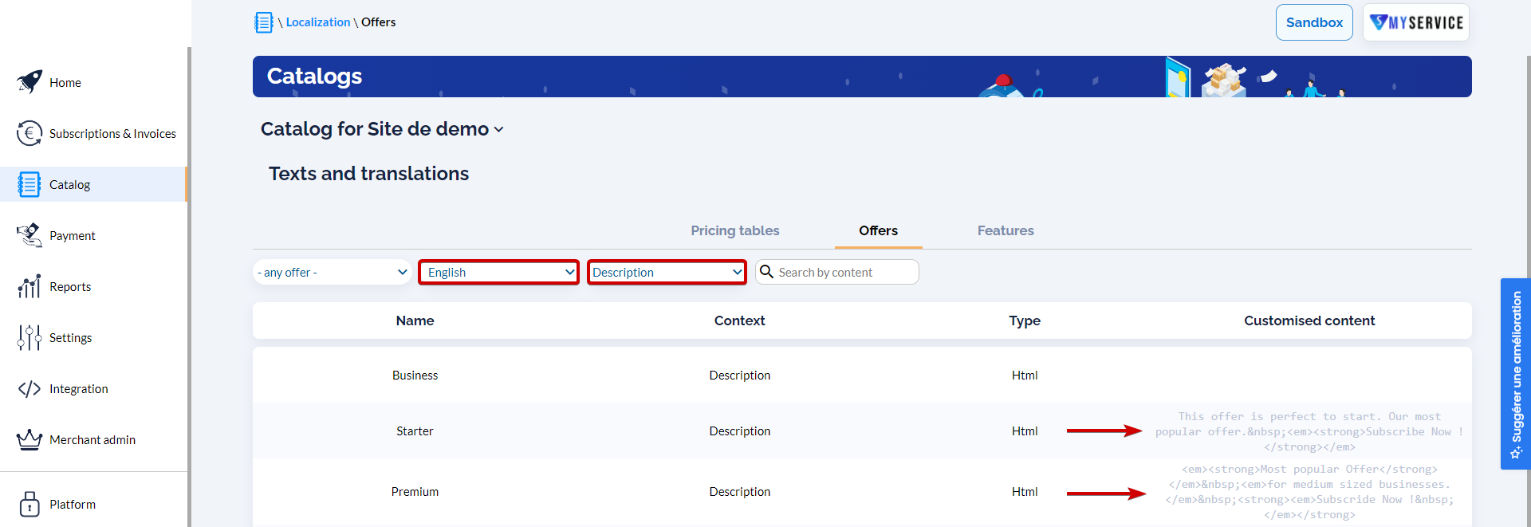The height and width of the screenshot is (527, 1531).
Task: Open Home in the sidebar
Action: [x=65, y=82]
